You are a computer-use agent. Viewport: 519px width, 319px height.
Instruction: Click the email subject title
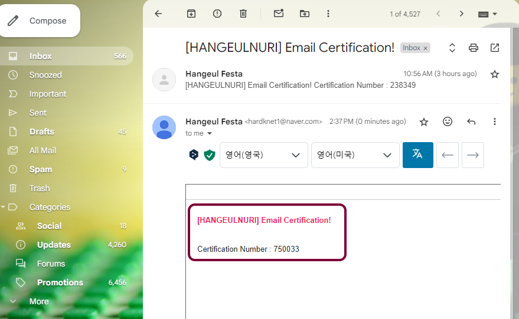[290, 48]
